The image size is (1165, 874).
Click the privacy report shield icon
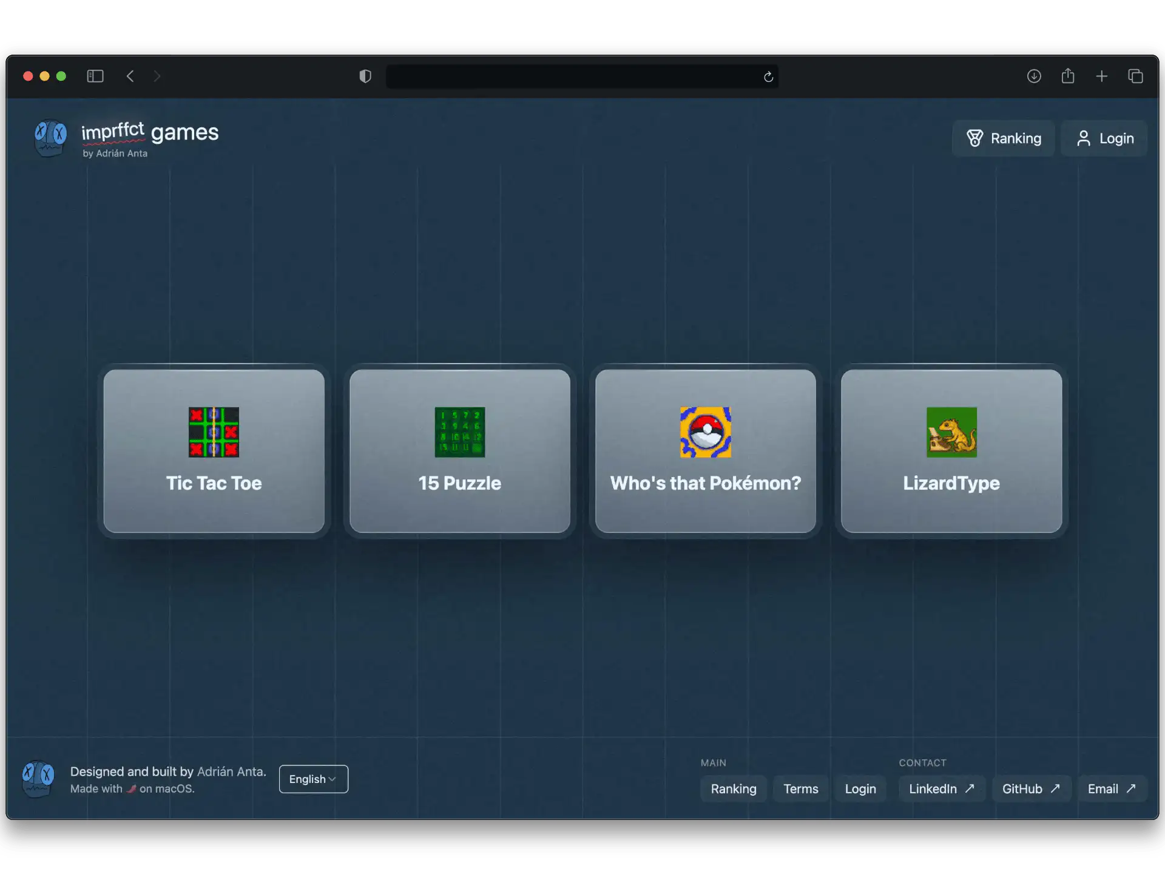pyautogui.click(x=364, y=76)
